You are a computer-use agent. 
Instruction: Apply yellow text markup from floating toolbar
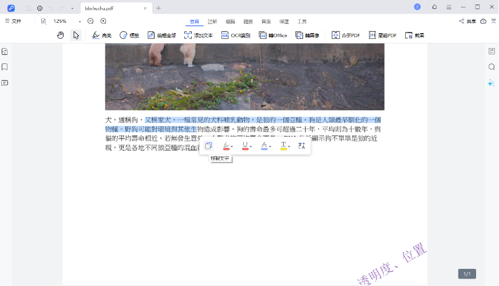click(283, 146)
